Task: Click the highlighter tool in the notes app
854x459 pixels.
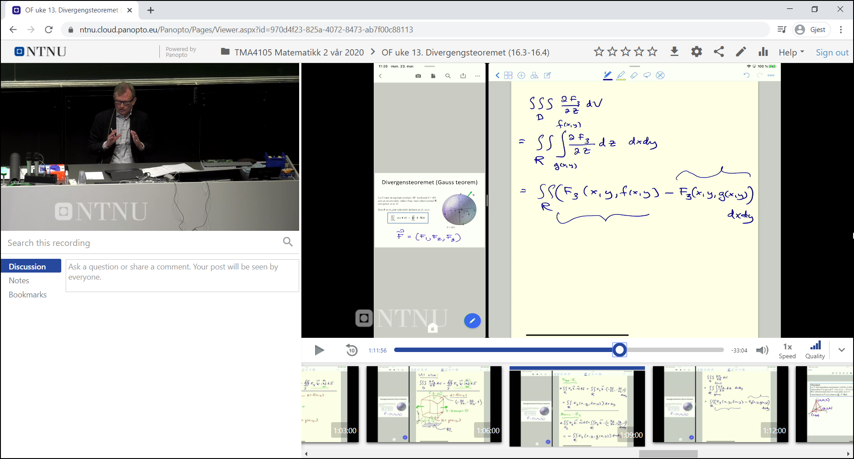Action: tap(621, 75)
